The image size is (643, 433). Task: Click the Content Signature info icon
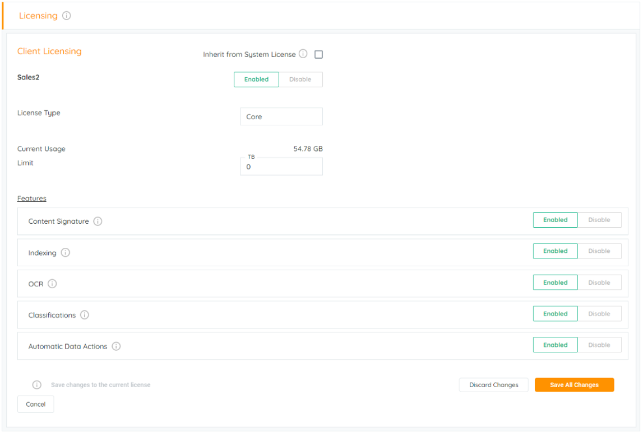pyautogui.click(x=98, y=222)
